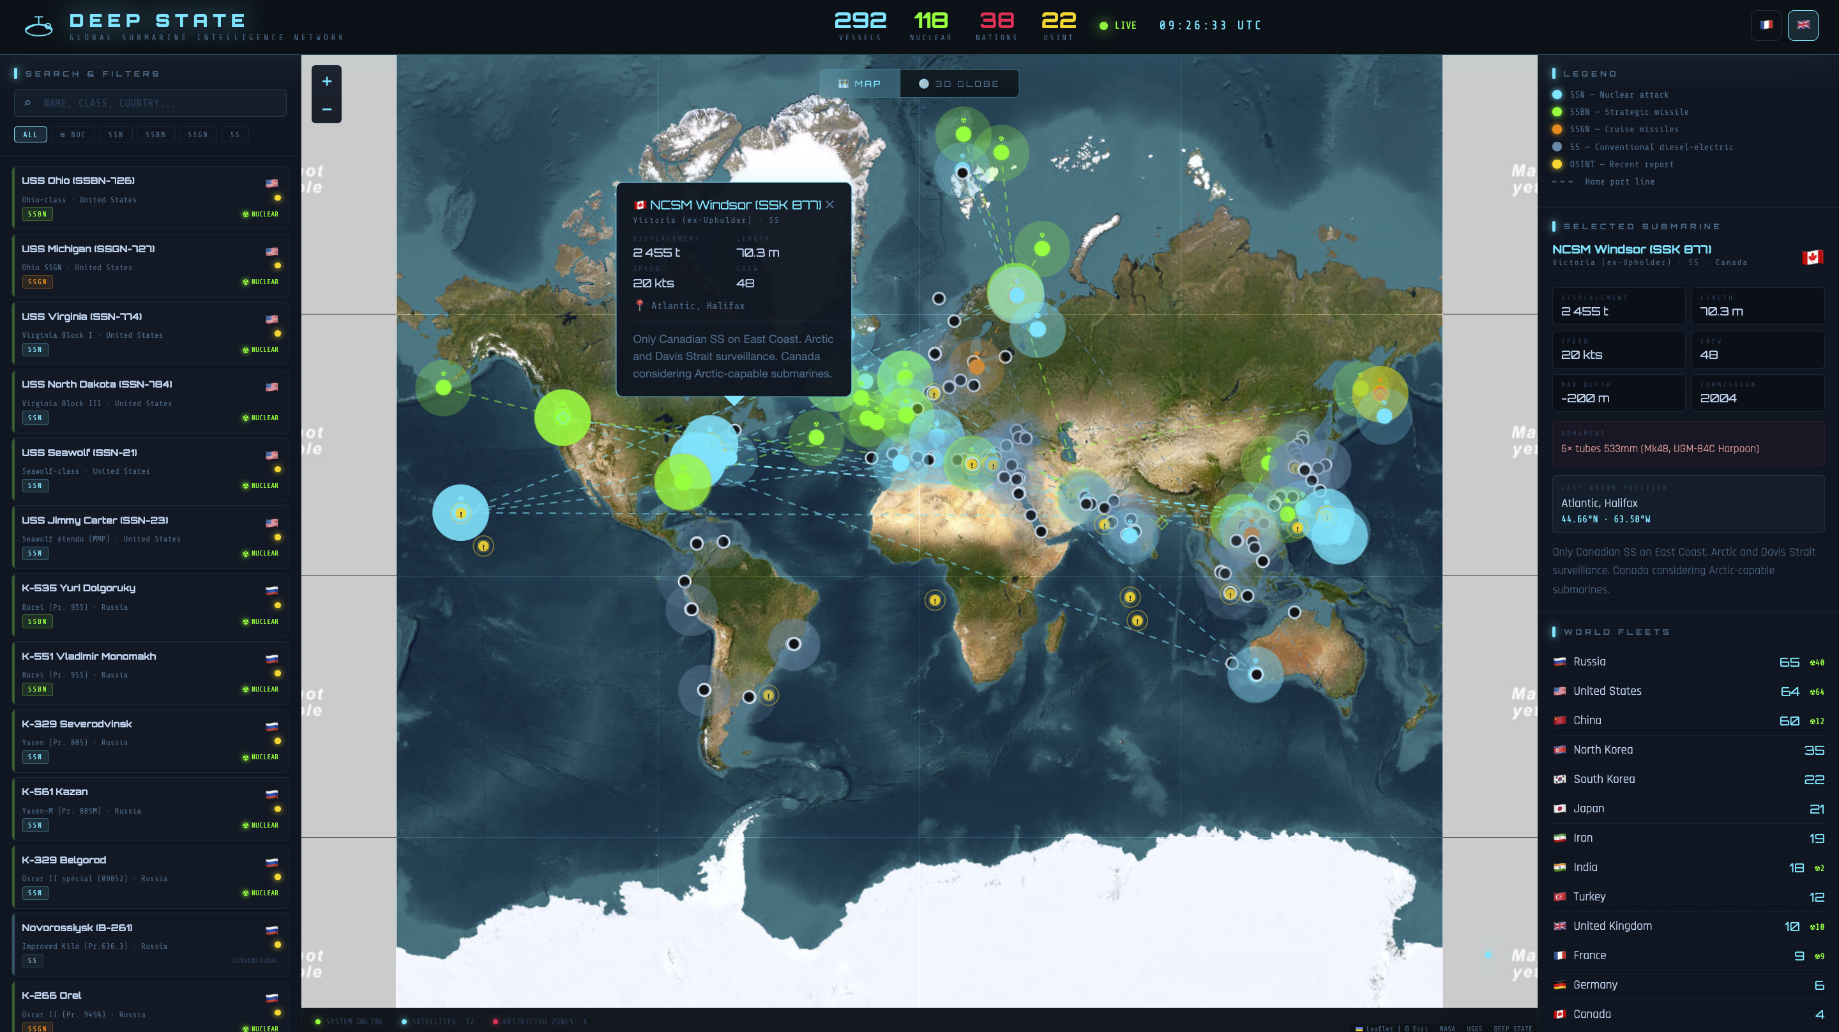Click the Russian flag on K-561 Kazan card

pos(272,794)
